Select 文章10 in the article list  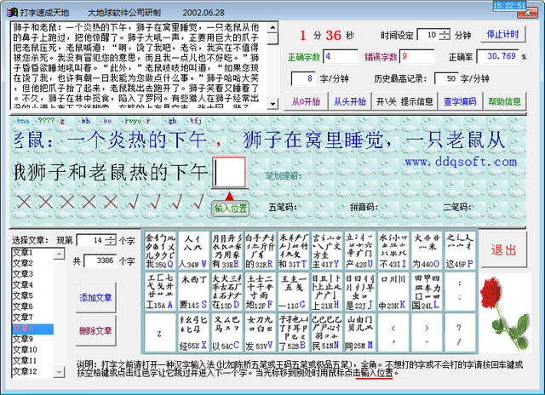32,350
